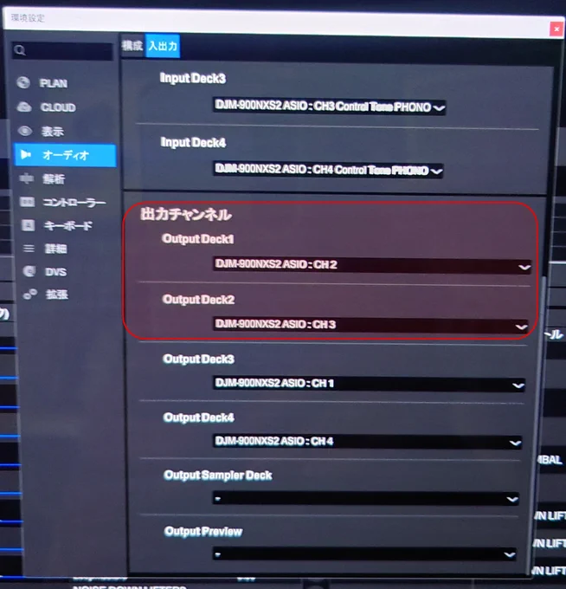Click the Output Sampler Deck label
This screenshot has width=566, height=589.
point(218,476)
